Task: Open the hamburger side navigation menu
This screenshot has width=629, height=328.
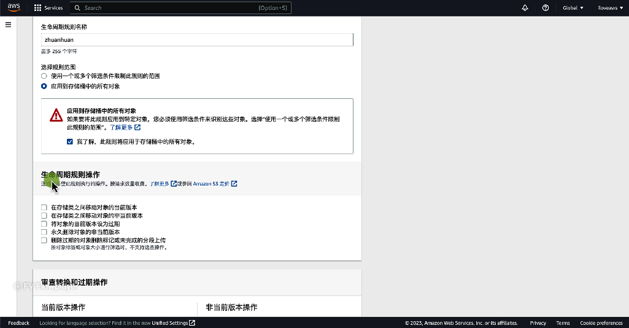Action: (8, 25)
